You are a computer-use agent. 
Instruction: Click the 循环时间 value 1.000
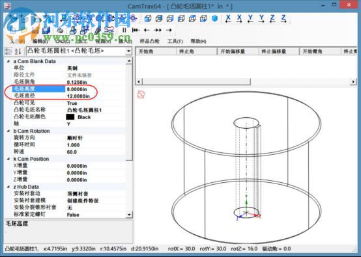tap(73, 145)
